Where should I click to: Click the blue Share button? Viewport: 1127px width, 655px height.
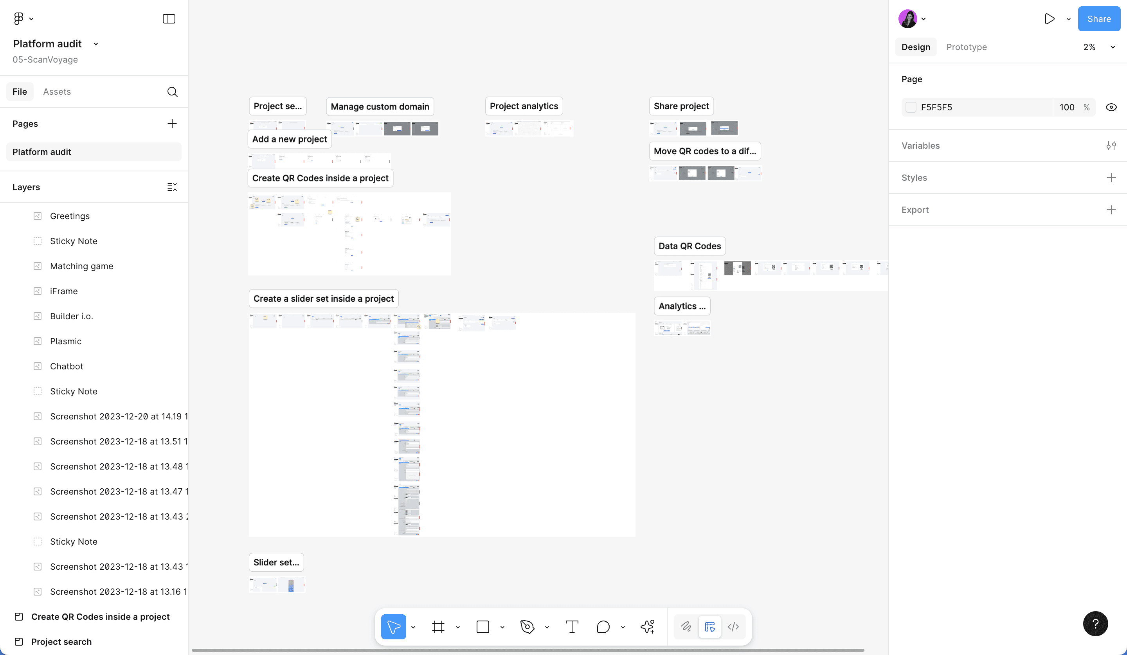pos(1098,19)
